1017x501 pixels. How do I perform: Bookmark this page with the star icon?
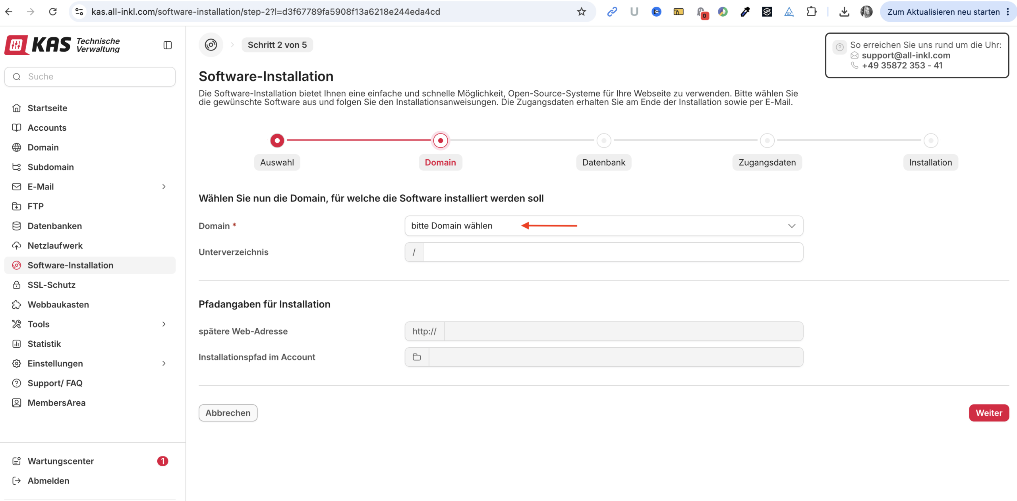[582, 12]
